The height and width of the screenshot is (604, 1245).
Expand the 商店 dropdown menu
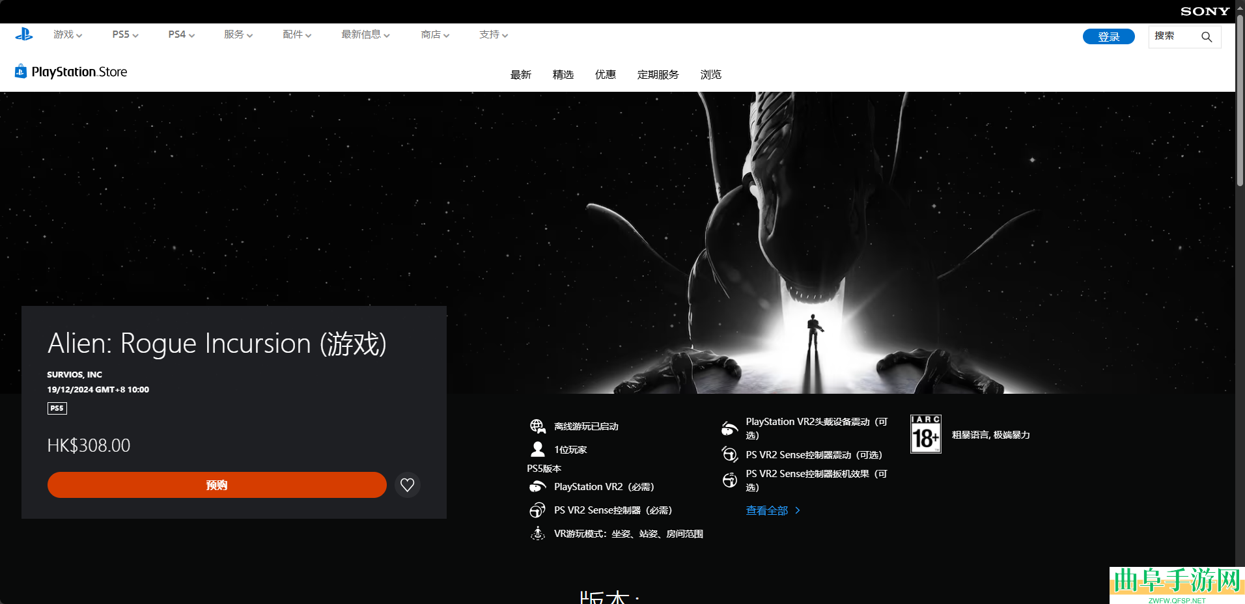[x=435, y=34]
